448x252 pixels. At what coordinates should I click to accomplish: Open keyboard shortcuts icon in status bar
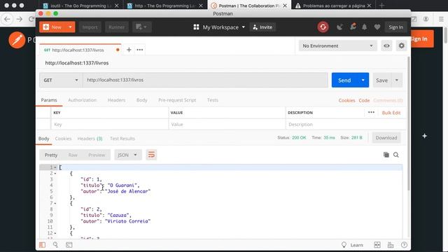click(x=391, y=245)
